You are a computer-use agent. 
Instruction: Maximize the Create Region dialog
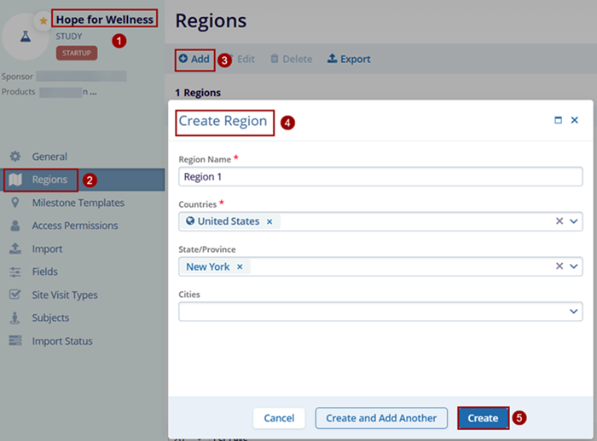coord(558,121)
